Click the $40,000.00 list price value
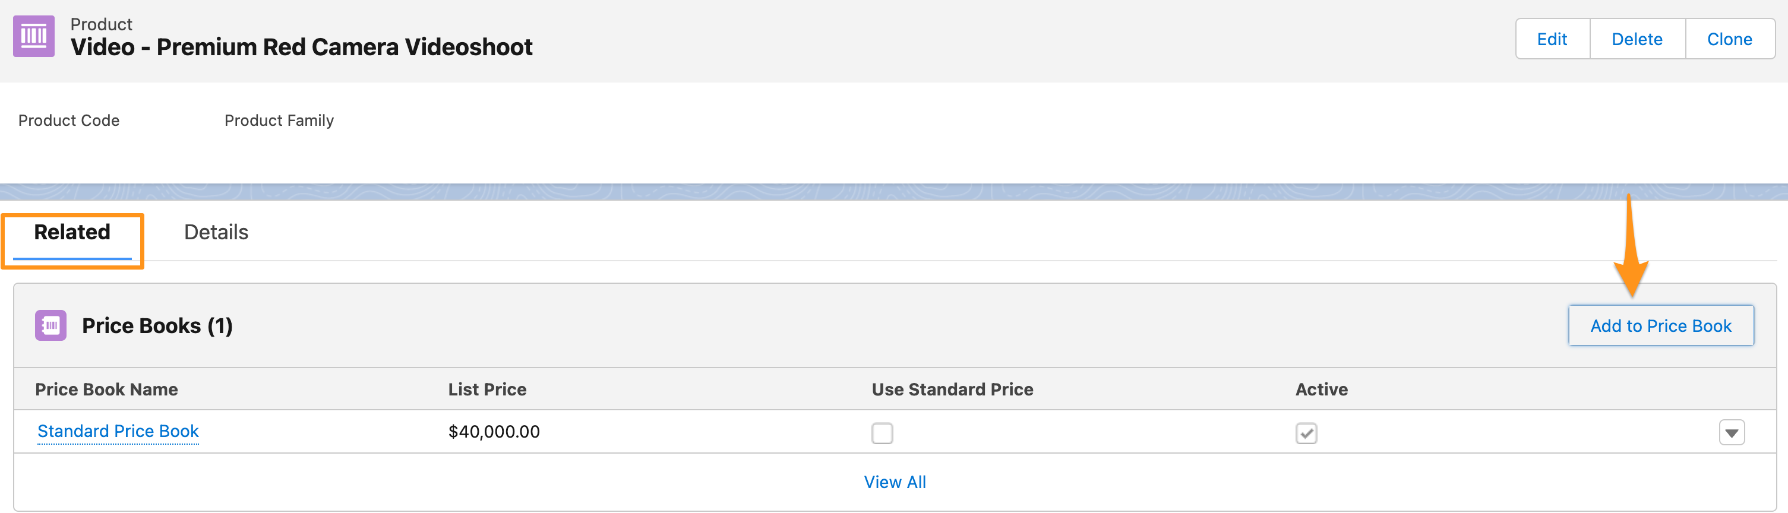Viewport: 1788px width, 513px height. 494,432
